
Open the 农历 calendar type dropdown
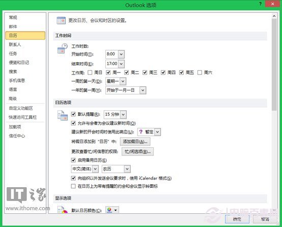click(127, 169)
